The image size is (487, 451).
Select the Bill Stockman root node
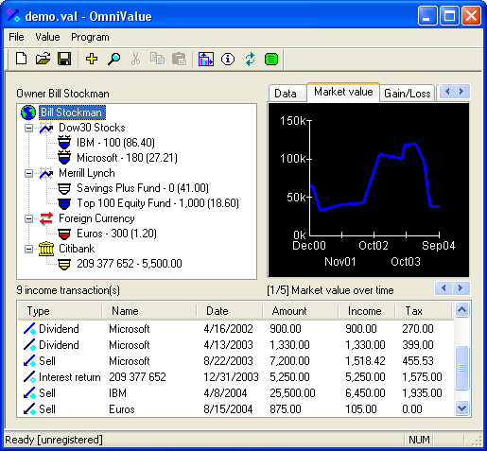pos(72,113)
